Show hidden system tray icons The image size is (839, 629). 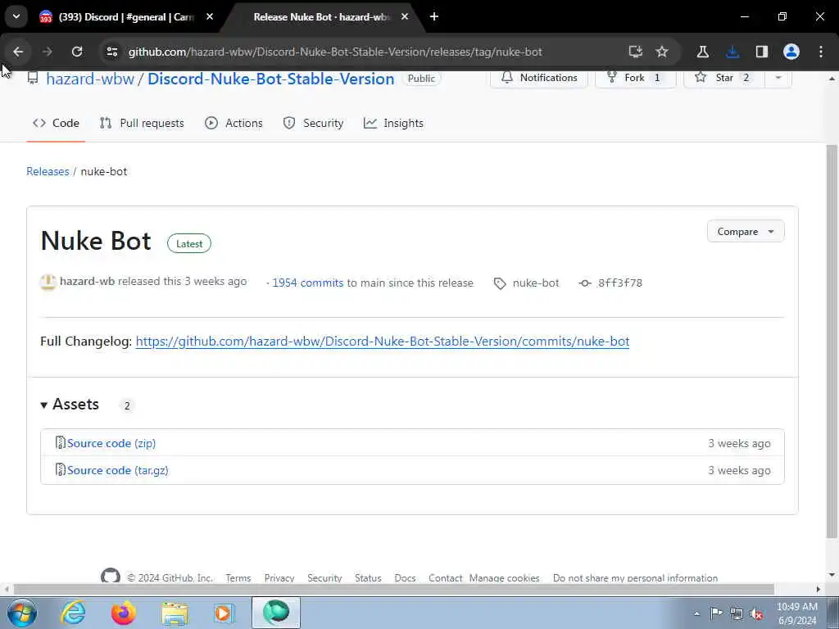pyautogui.click(x=696, y=613)
